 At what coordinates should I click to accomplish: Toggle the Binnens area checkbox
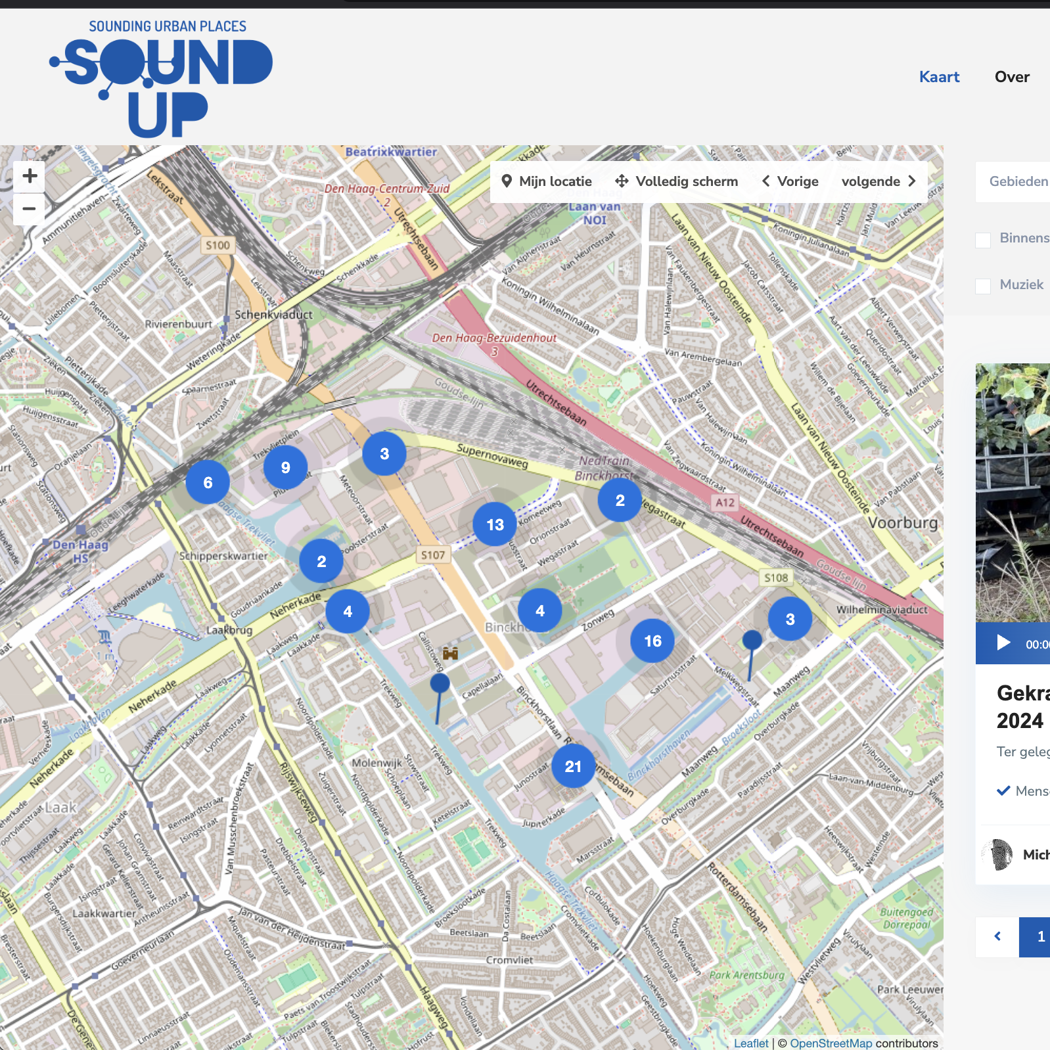(983, 239)
